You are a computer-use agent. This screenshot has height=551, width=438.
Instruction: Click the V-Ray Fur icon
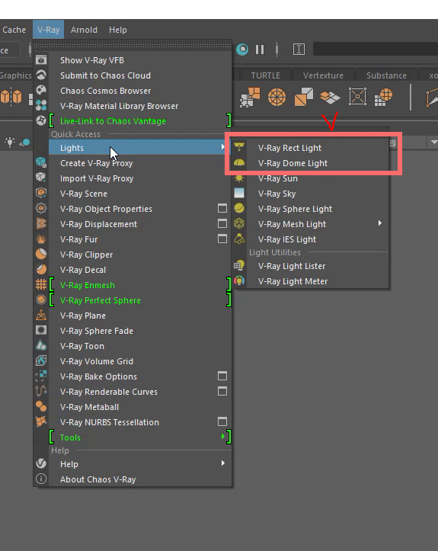click(41, 239)
